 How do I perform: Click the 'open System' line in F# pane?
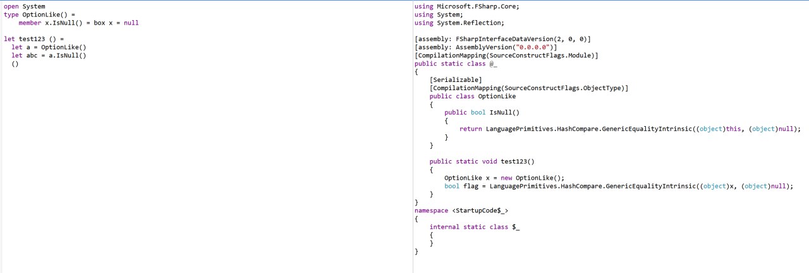click(24, 6)
